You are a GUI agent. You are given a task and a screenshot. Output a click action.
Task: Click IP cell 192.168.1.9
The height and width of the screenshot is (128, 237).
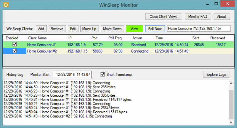click(76, 45)
